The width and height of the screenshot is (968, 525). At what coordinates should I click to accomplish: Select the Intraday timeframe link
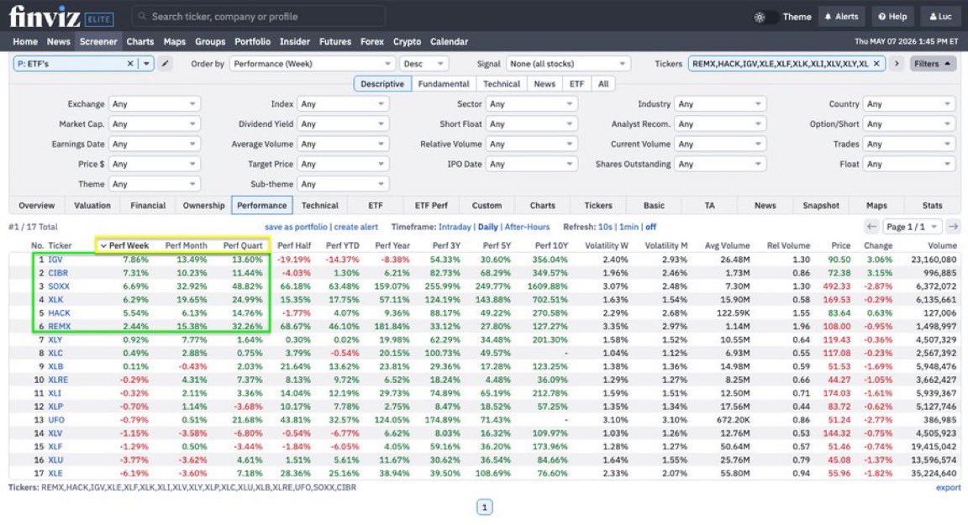click(455, 227)
